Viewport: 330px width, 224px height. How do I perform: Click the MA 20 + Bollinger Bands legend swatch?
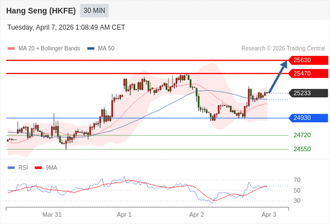click(x=11, y=49)
